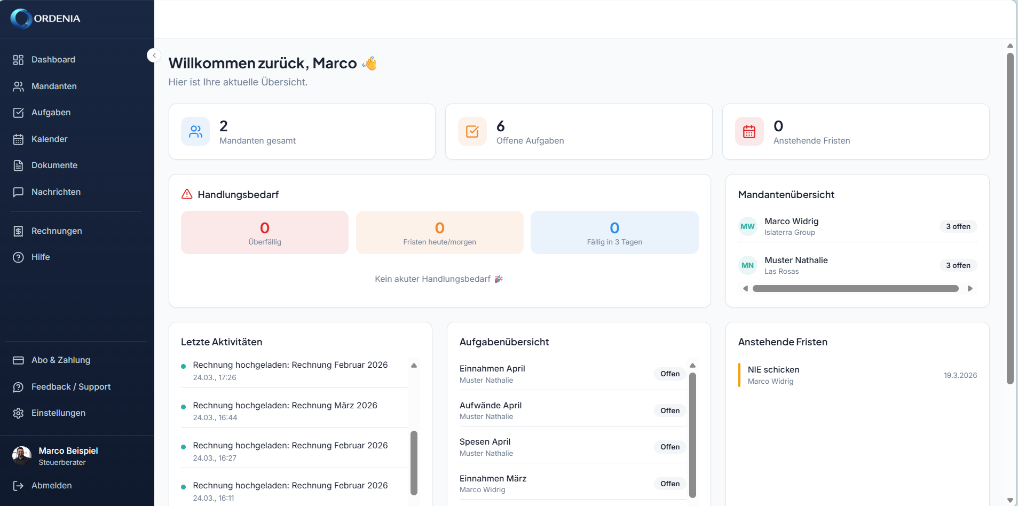
Task: Click the Ordenia logo
Action: pos(45,19)
